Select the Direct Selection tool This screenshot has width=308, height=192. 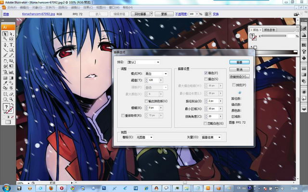pos(11,34)
